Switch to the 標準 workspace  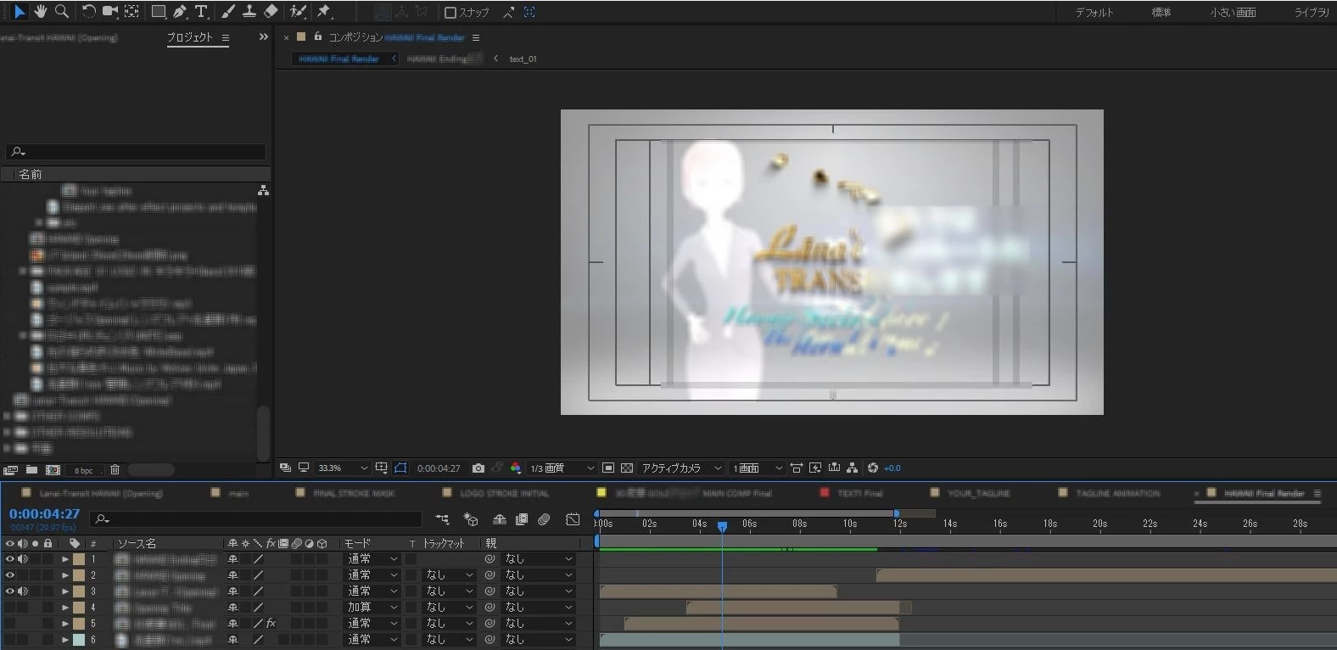pos(1161,12)
